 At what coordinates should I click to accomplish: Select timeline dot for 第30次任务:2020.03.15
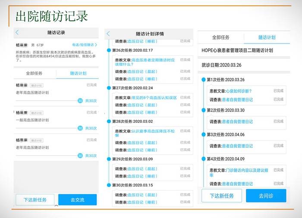pyautogui.click(x=109, y=185)
